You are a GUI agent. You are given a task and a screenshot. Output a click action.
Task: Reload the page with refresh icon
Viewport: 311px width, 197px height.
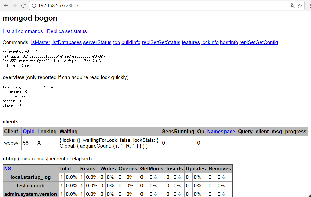[23, 6]
